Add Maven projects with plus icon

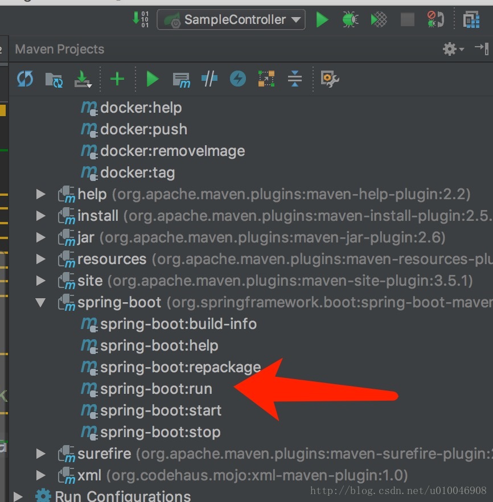(117, 79)
